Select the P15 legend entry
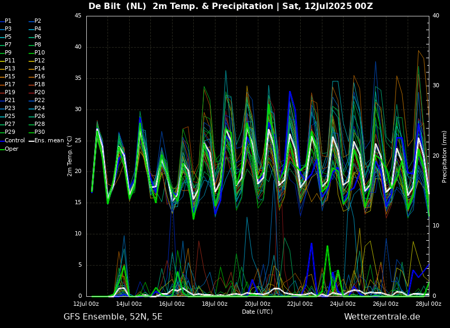 (10, 77)
